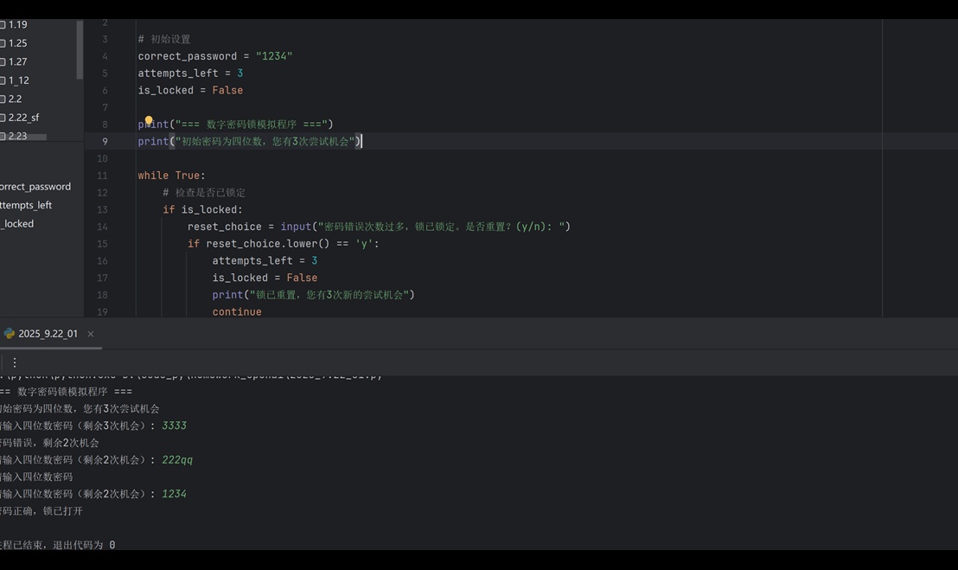Click the Python icon on 2025_9.22_01 tab
958x570 pixels.
tap(10, 334)
